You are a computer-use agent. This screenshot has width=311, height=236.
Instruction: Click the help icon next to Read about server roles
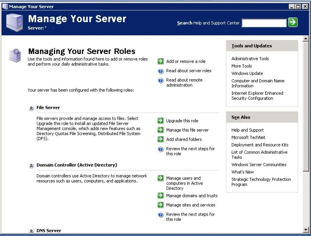pos(161,71)
